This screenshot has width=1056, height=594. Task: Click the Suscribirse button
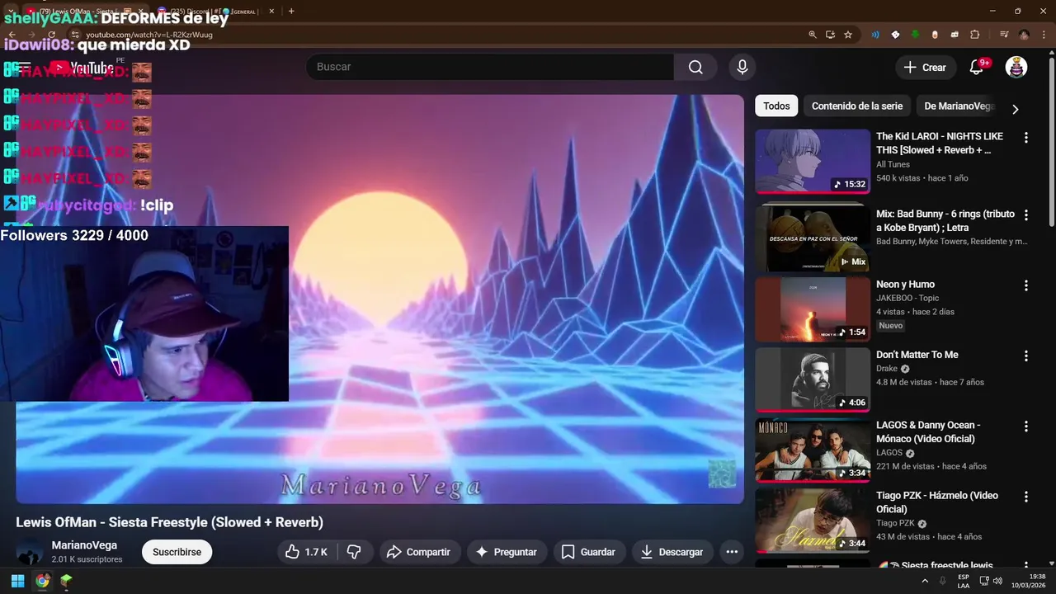tap(177, 552)
